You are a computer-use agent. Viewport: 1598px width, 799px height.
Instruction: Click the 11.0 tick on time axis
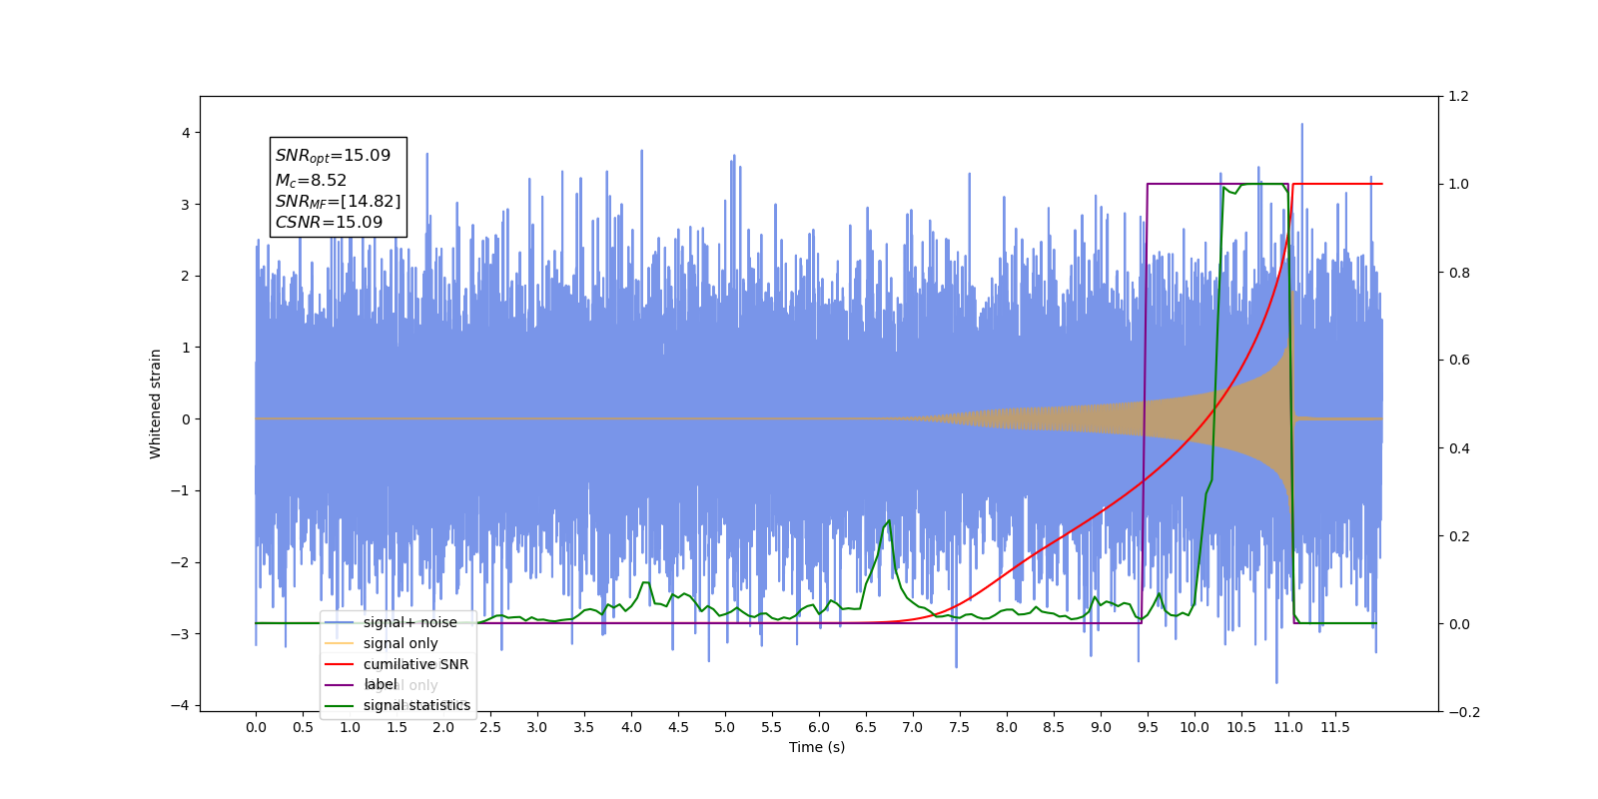tap(1288, 727)
